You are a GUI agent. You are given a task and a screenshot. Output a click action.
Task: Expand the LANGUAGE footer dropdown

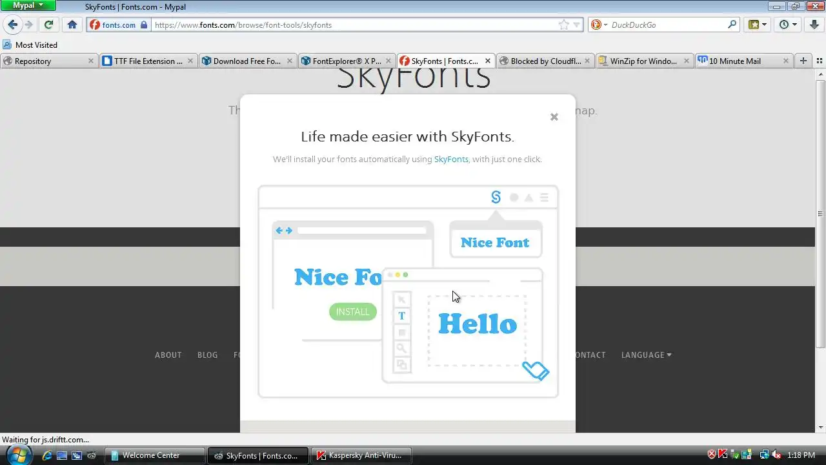[x=646, y=355]
